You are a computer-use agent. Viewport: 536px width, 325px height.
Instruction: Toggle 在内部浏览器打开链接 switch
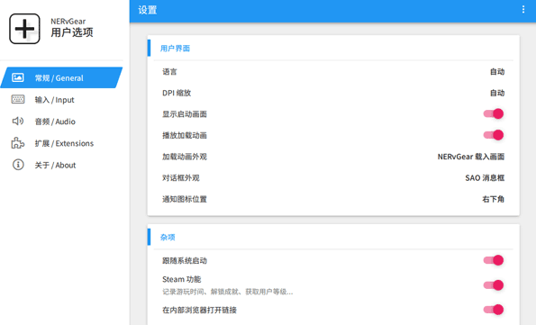coord(494,310)
